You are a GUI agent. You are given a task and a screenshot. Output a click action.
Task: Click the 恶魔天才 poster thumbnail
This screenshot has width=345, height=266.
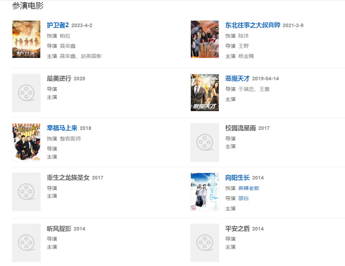tap(205, 93)
